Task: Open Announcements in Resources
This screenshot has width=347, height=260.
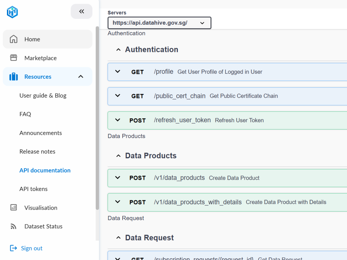Action: (x=40, y=133)
